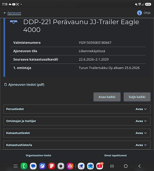Open the Organisaation tiedot tab
154x171 pixels.
pos(38,155)
